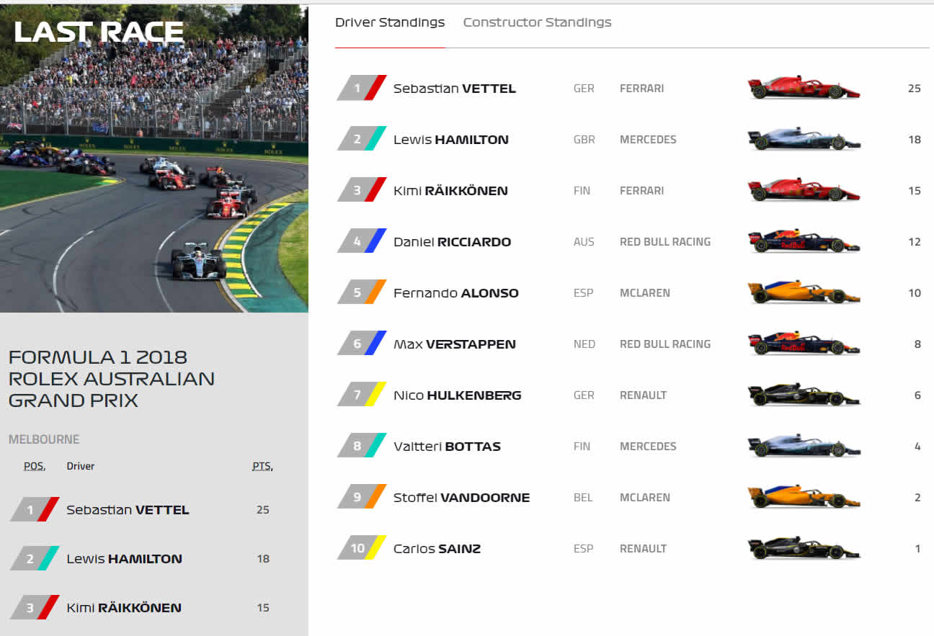This screenshot has width=934, height=636.
Task: Click position 10 badge next to Sainz
Action: pyautogui.click(x=362, y=548)
